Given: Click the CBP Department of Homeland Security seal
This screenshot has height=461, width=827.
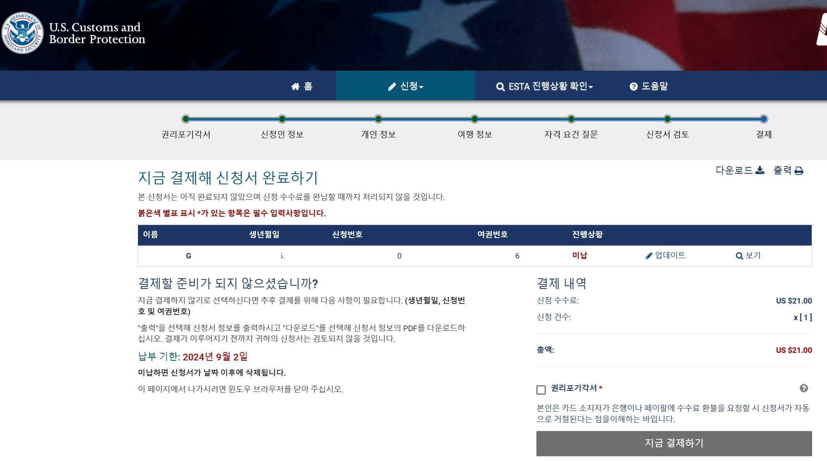Looking at the screenshot, I should pos(22,33).
